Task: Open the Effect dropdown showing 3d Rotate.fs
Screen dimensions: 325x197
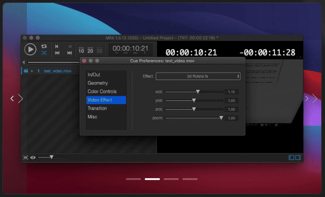Action: click(x=198, y=76)
